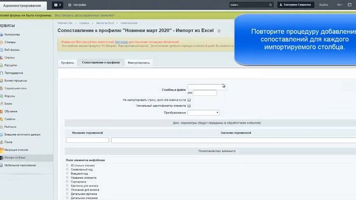Click the panel icon at the far right of the top bar
Image resolution: width=356 pixels, height=200 pixels.
[x=350, y=5]
